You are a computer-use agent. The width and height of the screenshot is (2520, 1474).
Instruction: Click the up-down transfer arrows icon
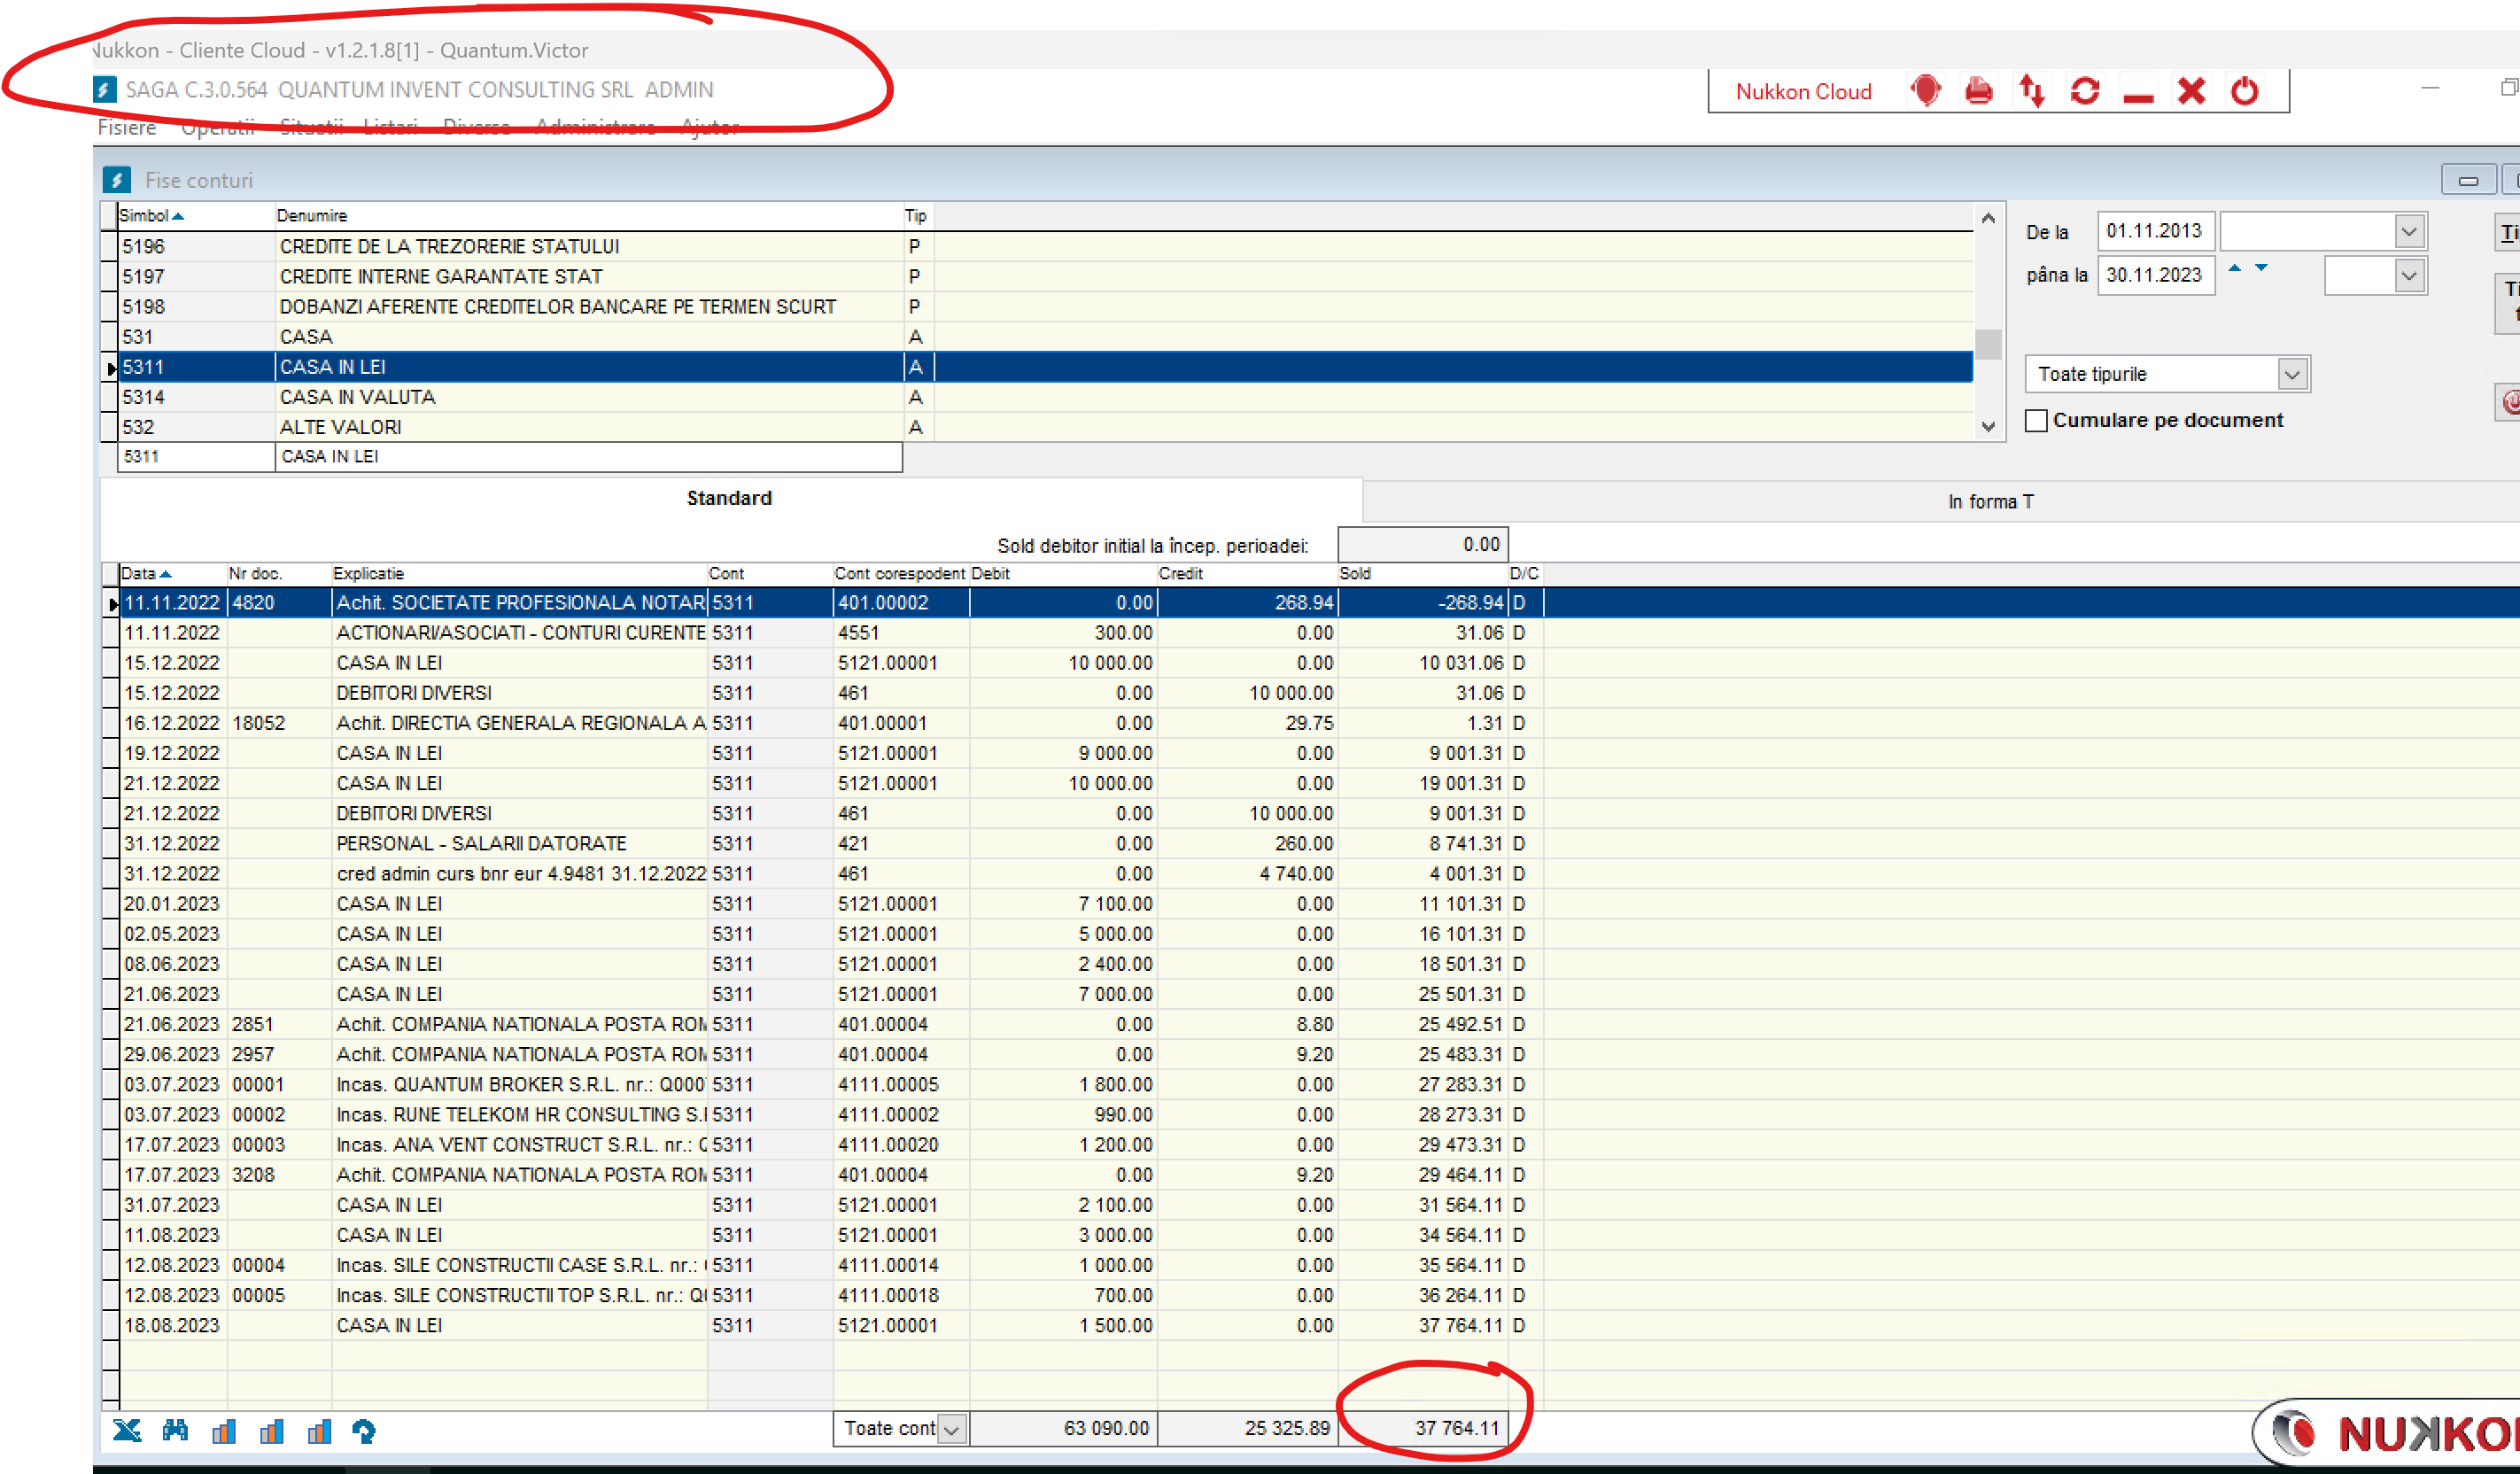2031,91
